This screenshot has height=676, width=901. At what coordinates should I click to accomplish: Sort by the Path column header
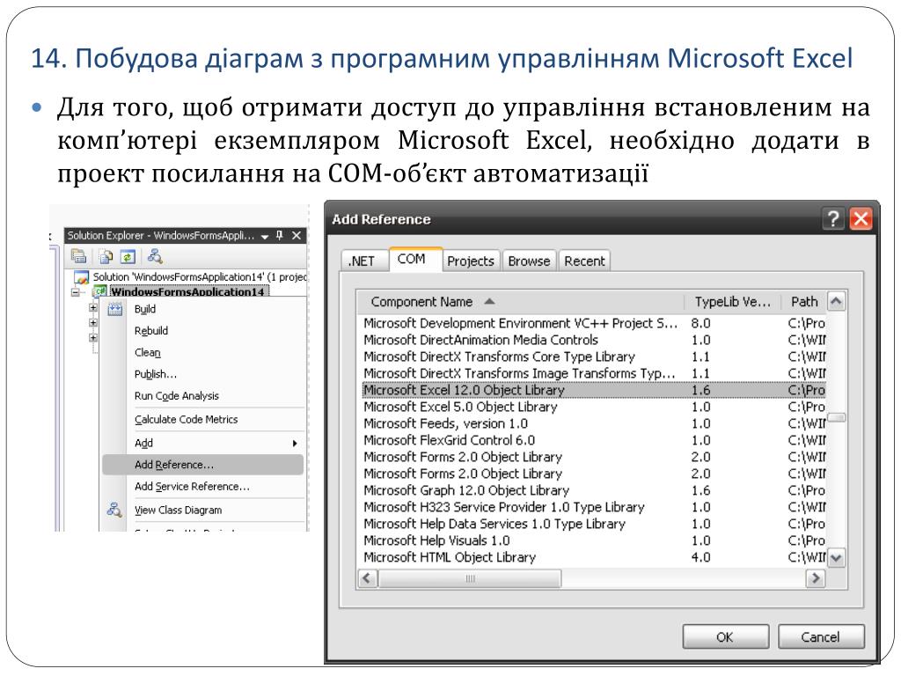click(804, 302)
